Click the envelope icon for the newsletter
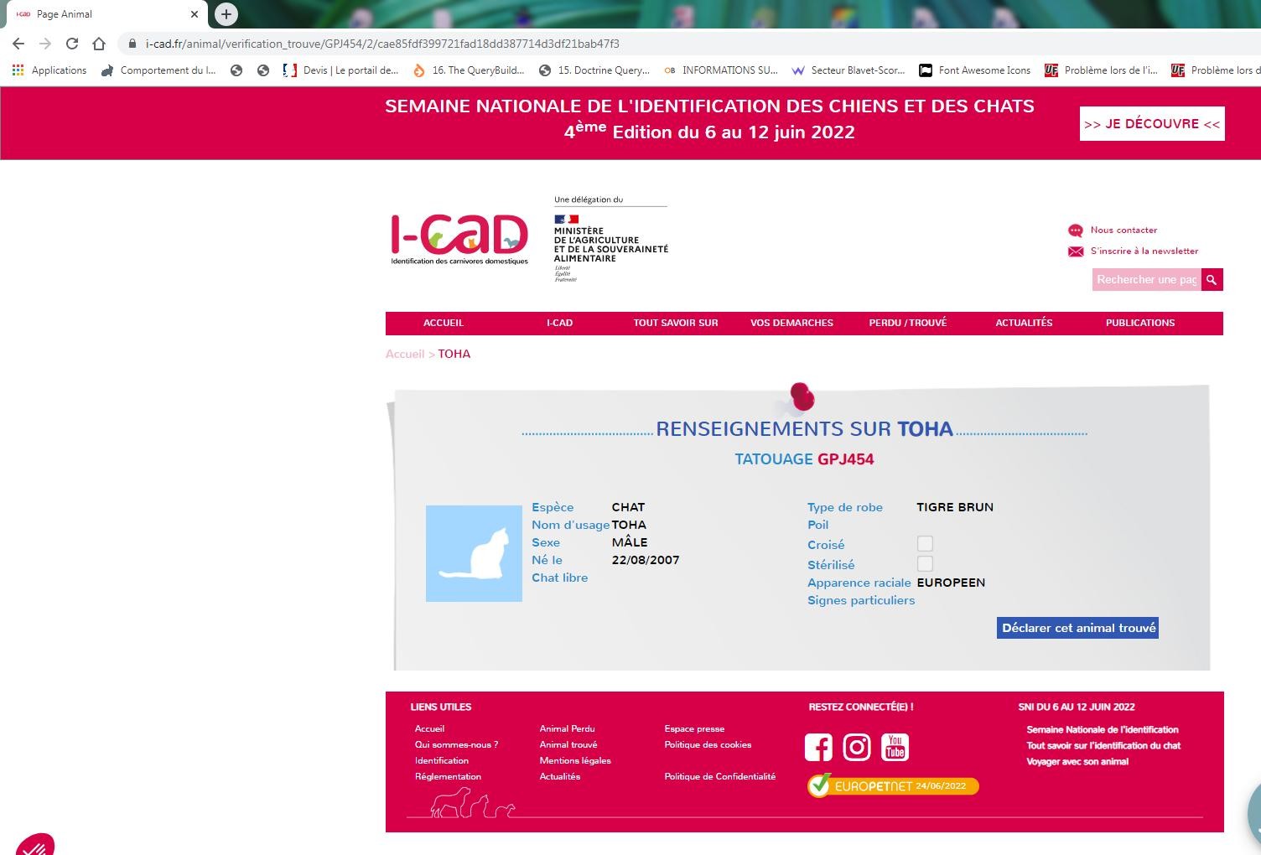The image size is (1261, 855). click(x=1076, y=251)
